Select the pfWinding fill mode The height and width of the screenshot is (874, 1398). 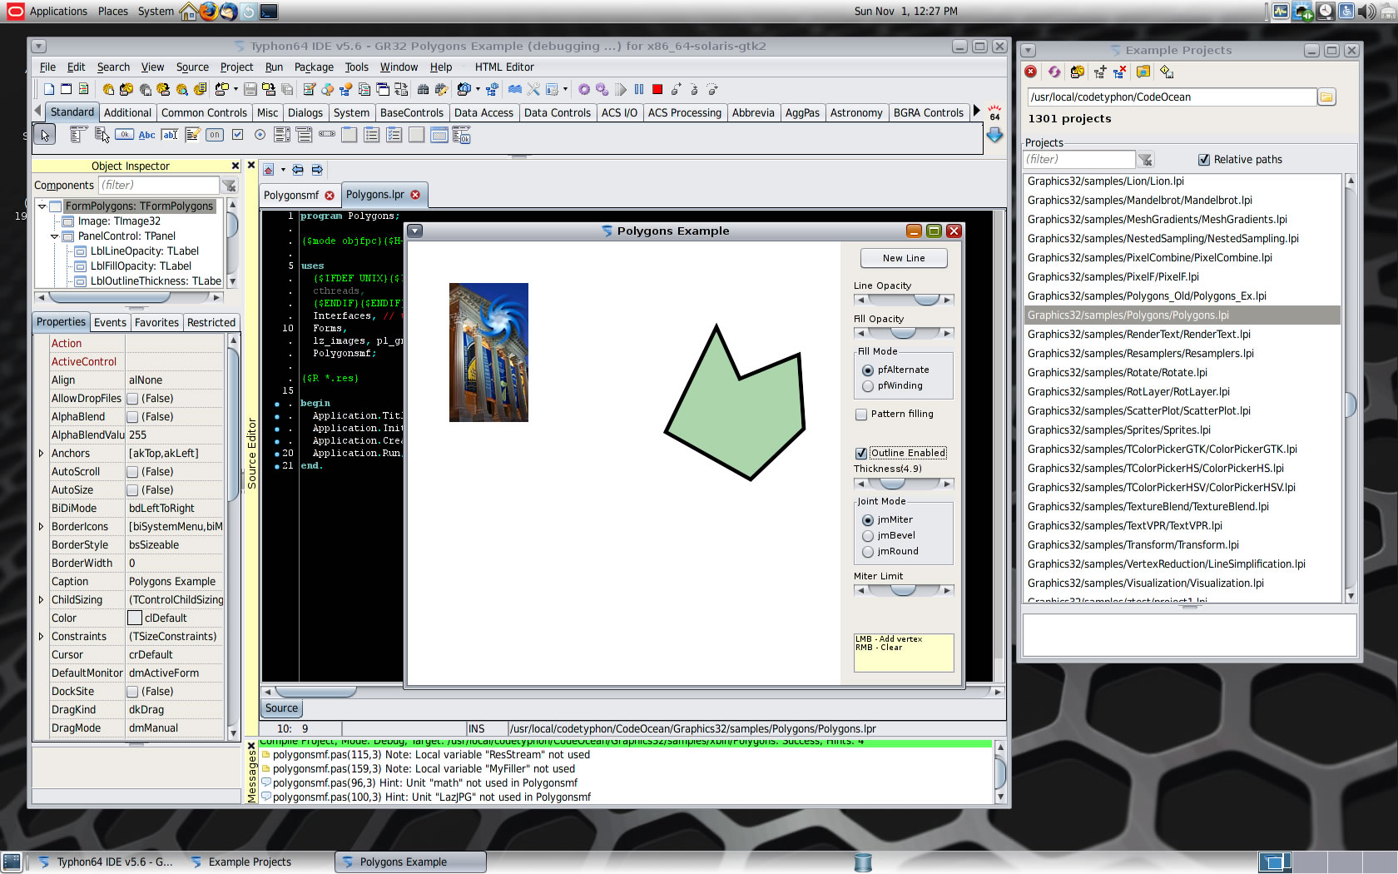coord(868,386)
